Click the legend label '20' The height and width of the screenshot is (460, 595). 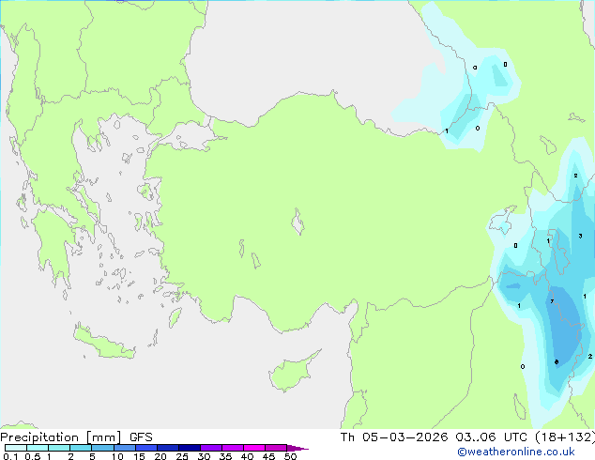(160, 456)
